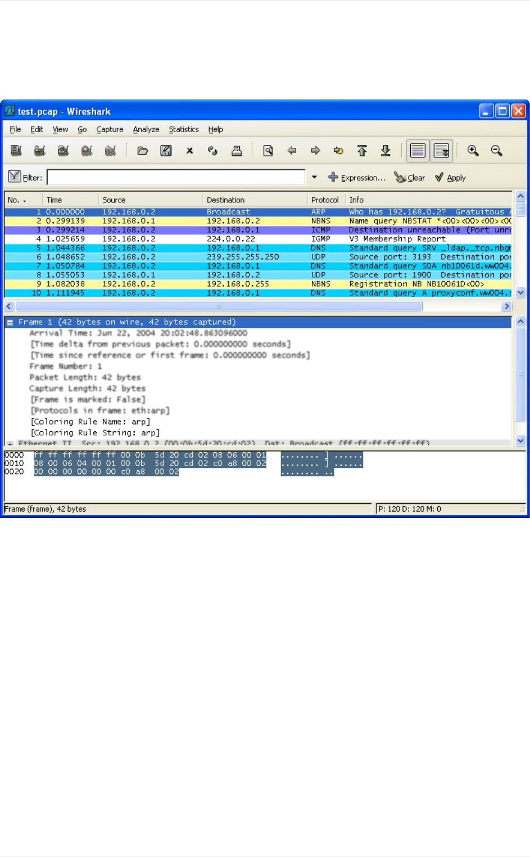Open the Edit menu
This screenshot has width=530, height=857.
37,129
